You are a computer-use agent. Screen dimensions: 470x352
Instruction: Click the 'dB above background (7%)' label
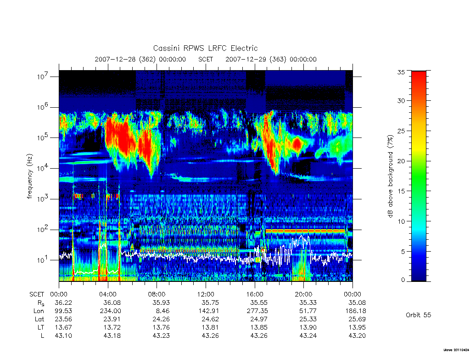(390, 176)
